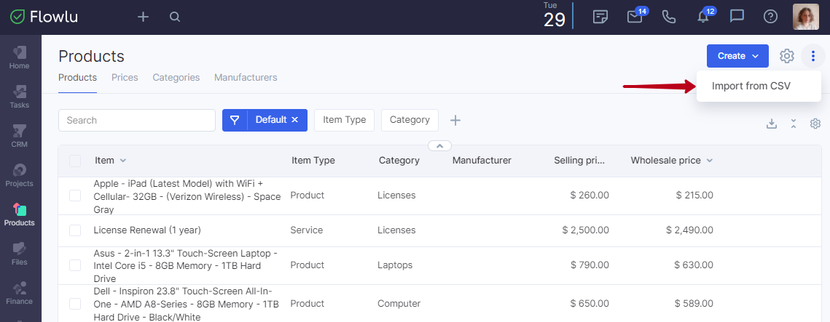Sort by Category column header
Screen dimensions: 830x322
click(x=399, y=161)
